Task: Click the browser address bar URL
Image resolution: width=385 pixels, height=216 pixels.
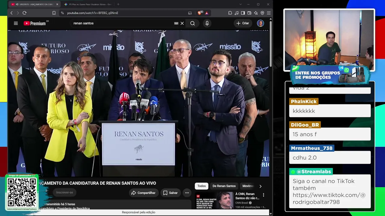Action: tap(93, 13)
